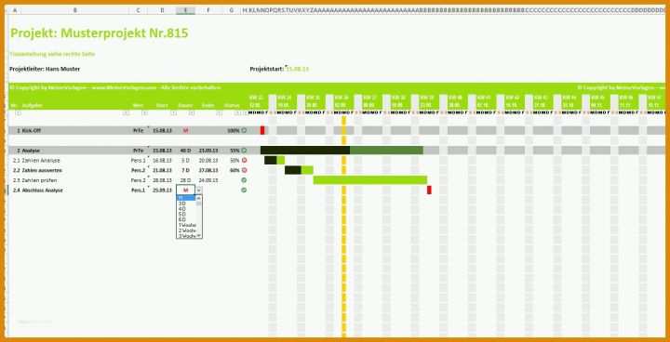
Task: Click the Kick-Off duration cell M
Action: pyautogui.click(x=185, y=130)
